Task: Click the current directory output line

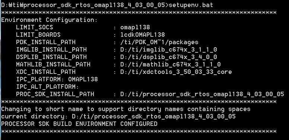Action: [x=118, y=116]
